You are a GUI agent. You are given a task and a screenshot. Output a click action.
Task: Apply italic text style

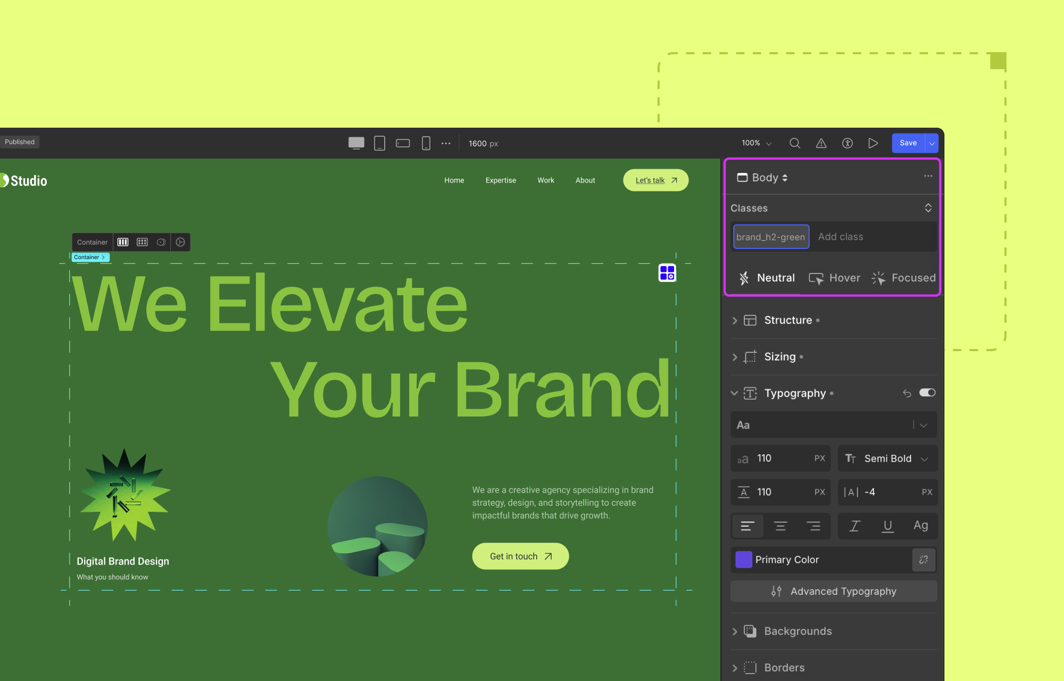pos(854,526)
